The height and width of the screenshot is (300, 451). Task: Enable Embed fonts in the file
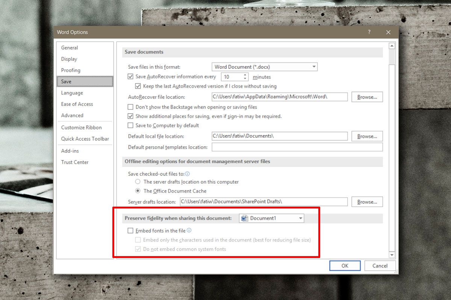pos(130,231)
